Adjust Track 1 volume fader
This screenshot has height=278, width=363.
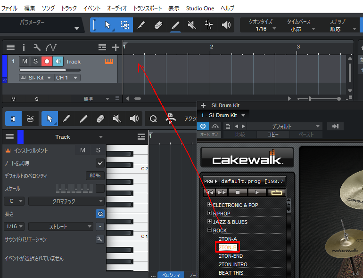click(x=50, y=70)
